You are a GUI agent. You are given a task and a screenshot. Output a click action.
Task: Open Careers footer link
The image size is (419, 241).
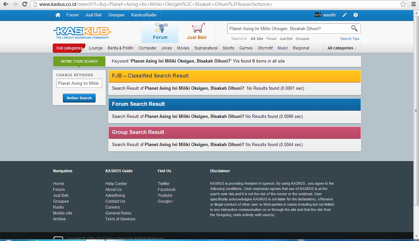coord(113,207)
